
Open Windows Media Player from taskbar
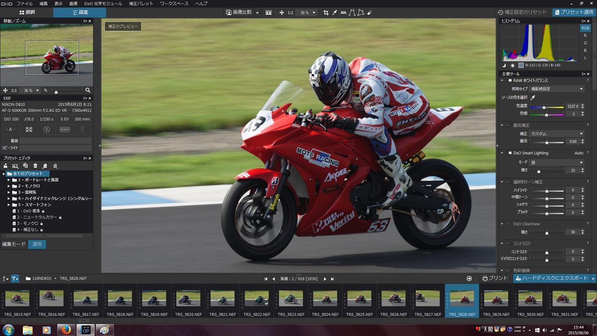pyautogui.click(x=47, y=330)
